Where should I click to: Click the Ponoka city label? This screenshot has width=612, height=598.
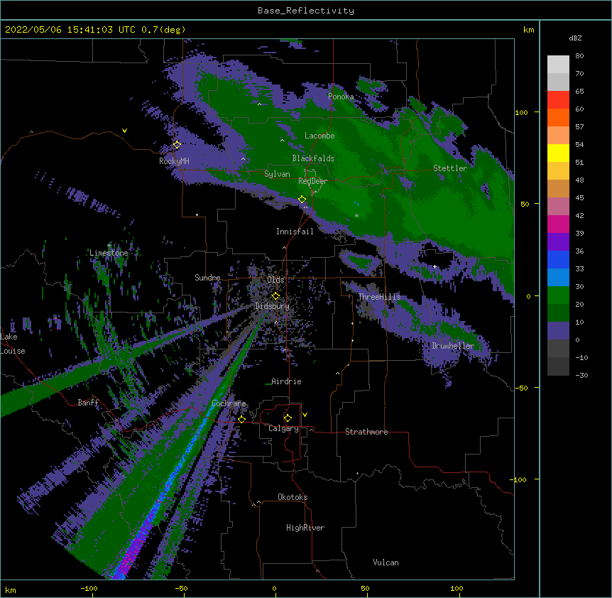click(x=341, y=97)
